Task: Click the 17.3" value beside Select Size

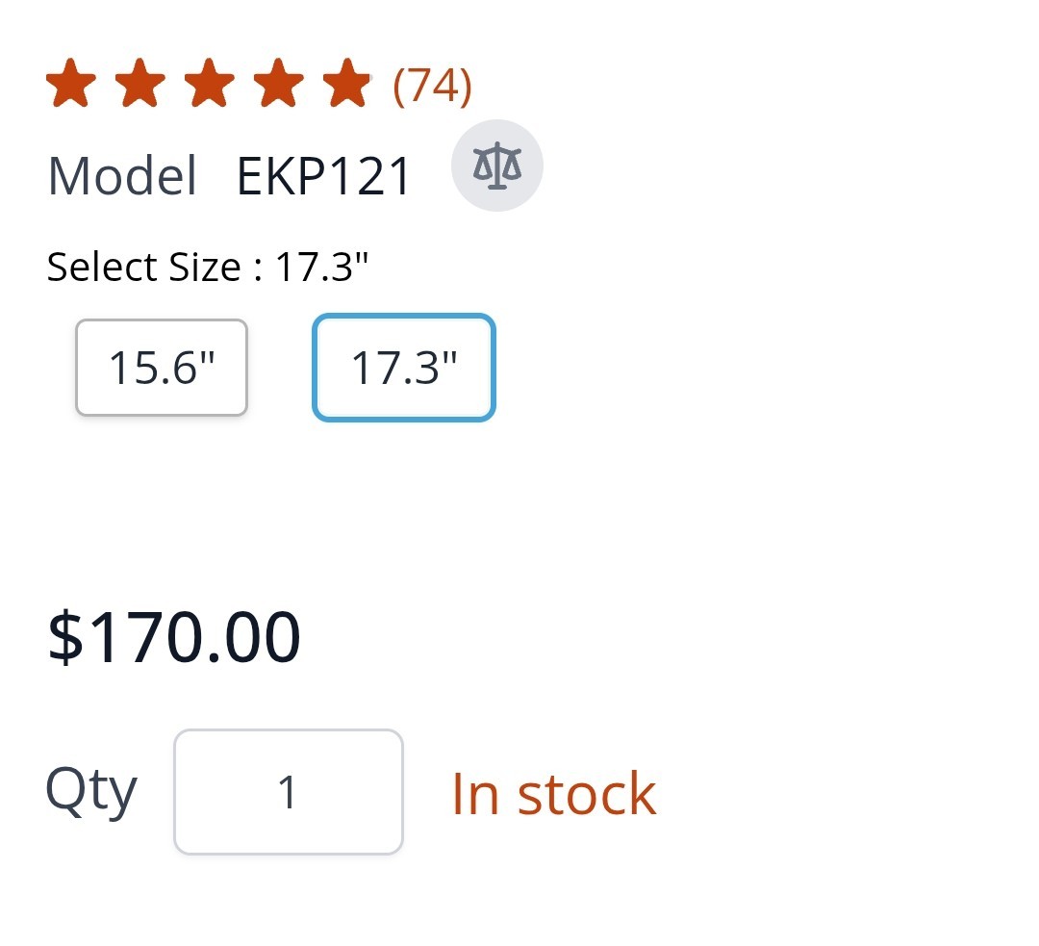Action: click(321, 267)
